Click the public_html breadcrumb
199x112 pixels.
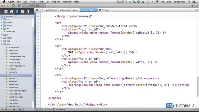tap(51, 10)
